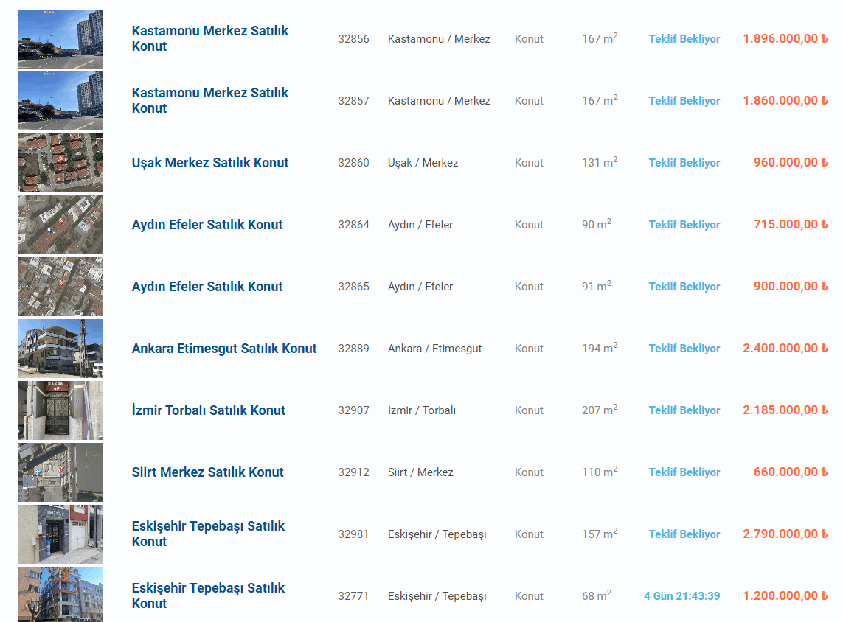Open the Siirt Merkez listing thumbnail
The height and width of the screenshot is (622, 843).
click(x=60, y=472)
